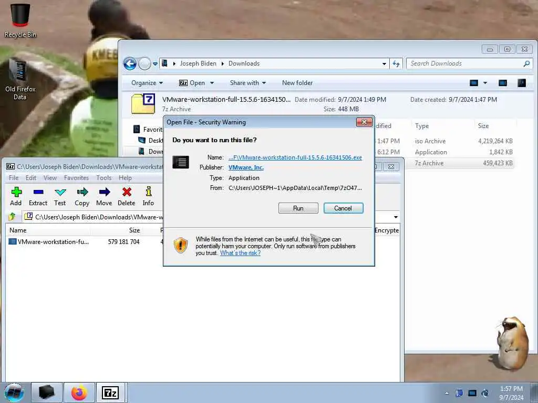Open the 7-Zip Help menu
The image size is (538, 403).
125,178
